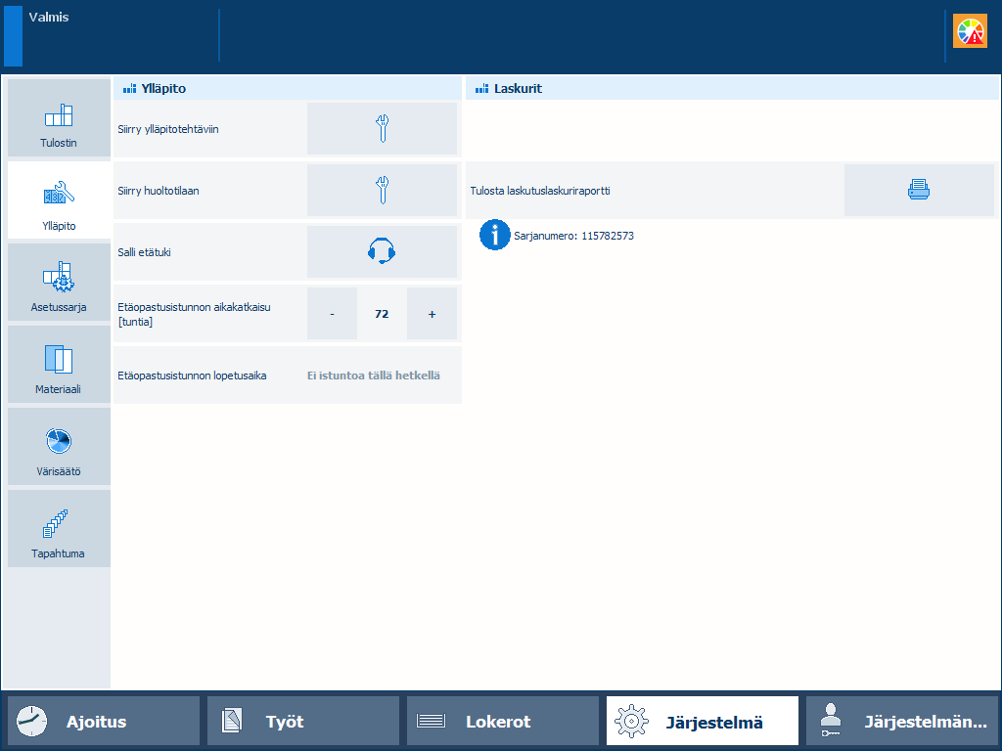Screen dimensions: 1002x751
Task: Open the Tulostin sidebar section
Action: 59,118
